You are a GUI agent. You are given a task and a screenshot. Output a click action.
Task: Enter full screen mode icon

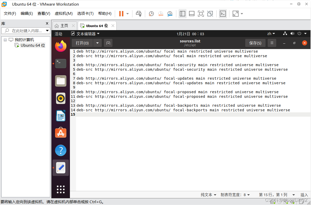pyautogui.click(x=201, y=14)
